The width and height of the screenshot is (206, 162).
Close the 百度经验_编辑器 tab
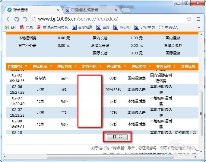coord(116,10)
